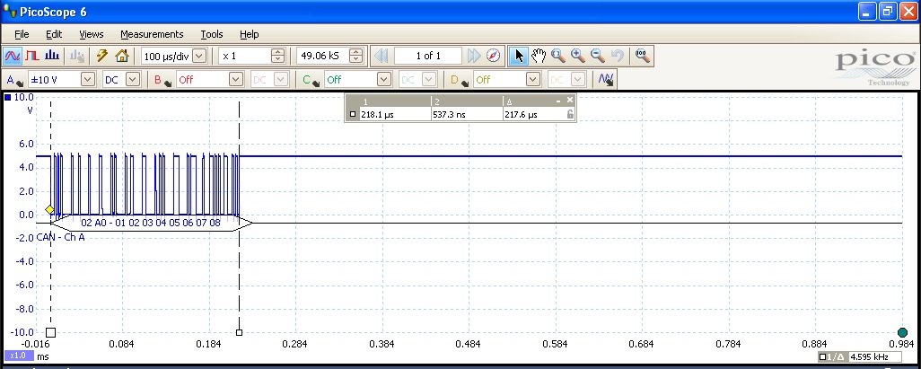Open the signal generator setup icon
Image resolution: width=921 pixels, height=369 pixels.
click(x=77, y=56)
